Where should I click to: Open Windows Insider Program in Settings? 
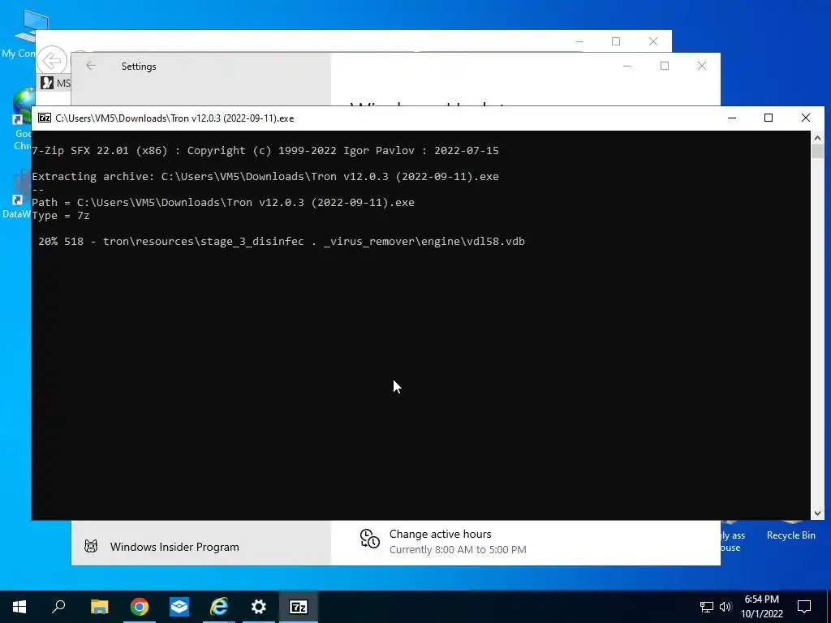coord(174,547)
